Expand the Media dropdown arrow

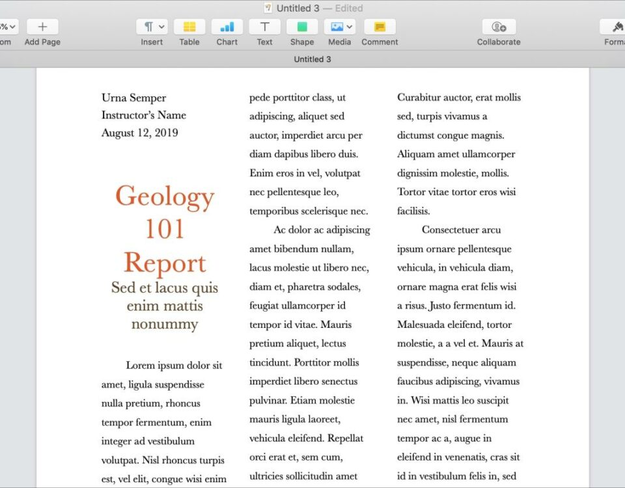(x=350, y=27)
